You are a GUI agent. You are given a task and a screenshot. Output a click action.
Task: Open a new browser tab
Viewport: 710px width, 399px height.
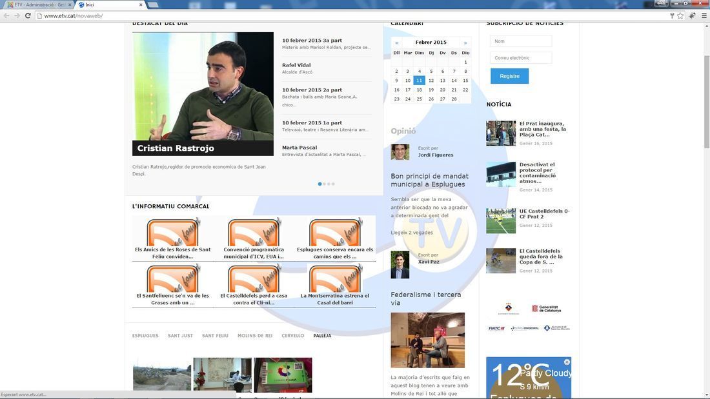click(x=154, y=5)
